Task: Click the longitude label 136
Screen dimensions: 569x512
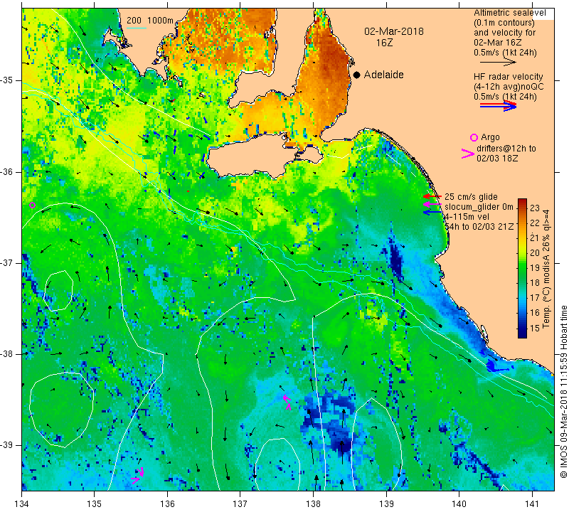Action: point(168,503)
